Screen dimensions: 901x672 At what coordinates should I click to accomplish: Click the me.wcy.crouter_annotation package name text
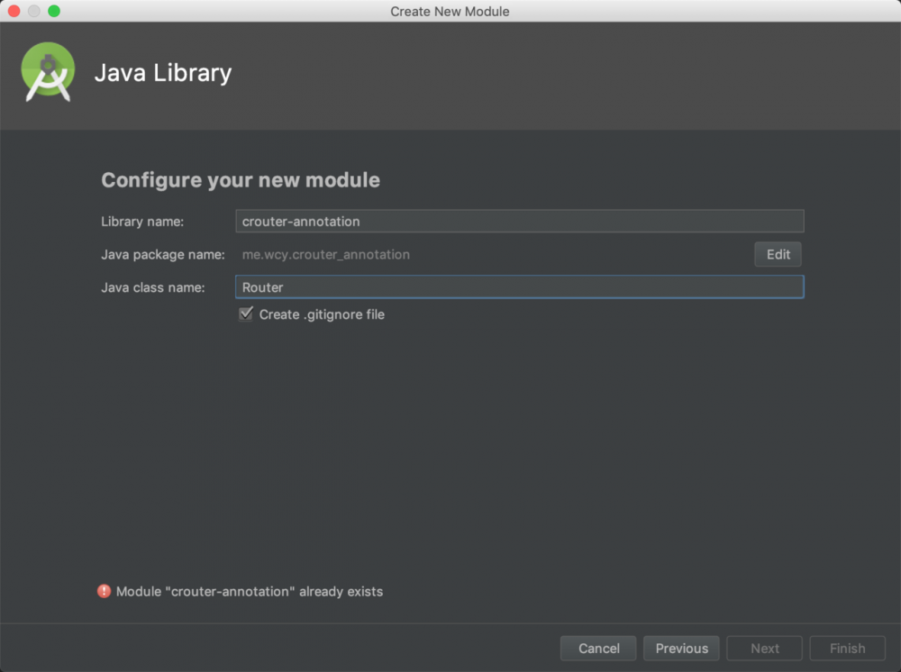[x=326, y=255]
